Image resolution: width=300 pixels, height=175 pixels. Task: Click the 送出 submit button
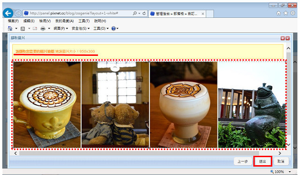262,161
